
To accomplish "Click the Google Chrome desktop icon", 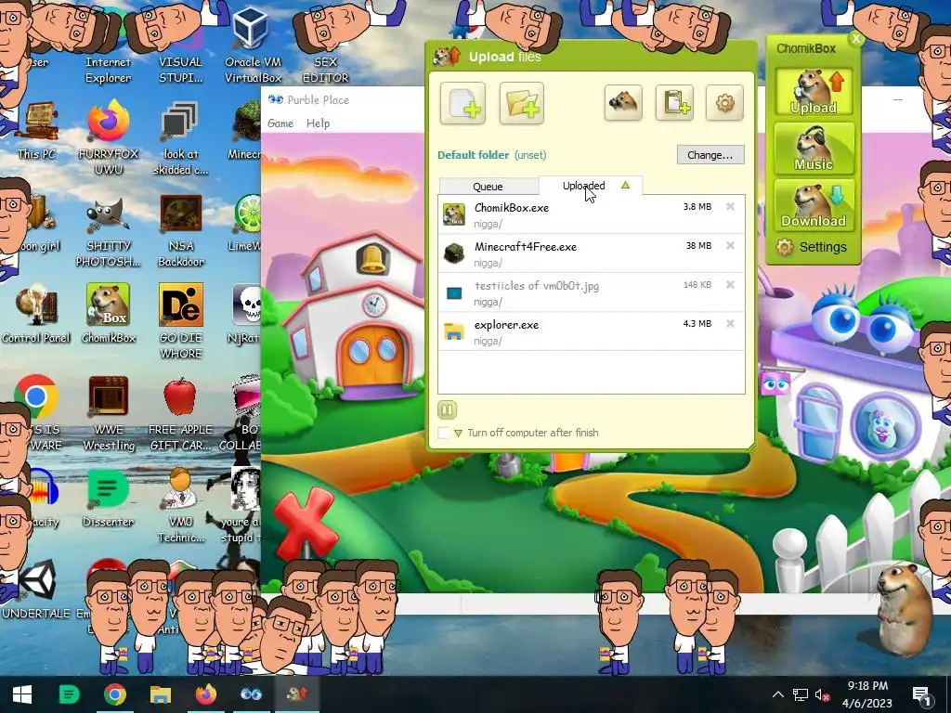I will pyautogui.click(x=36, y=397).
